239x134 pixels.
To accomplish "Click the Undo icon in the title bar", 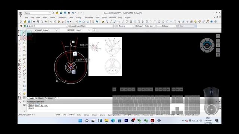I will pos(73,13).
